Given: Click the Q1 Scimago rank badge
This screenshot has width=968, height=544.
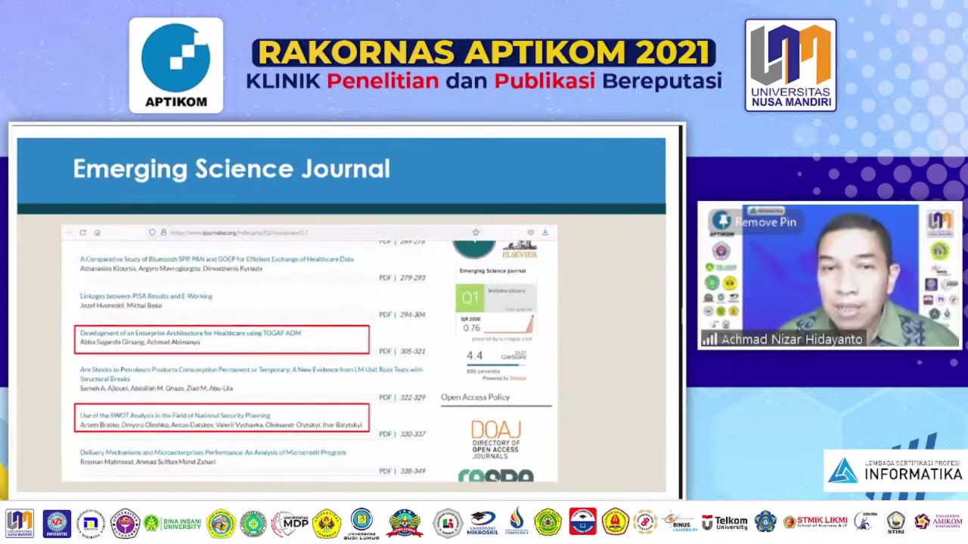Looking at the screenshot, I should pos(470,298).
